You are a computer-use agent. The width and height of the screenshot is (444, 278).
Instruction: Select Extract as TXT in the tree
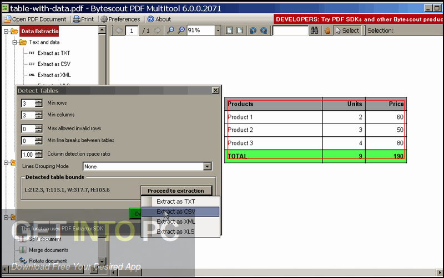(54, 53)
